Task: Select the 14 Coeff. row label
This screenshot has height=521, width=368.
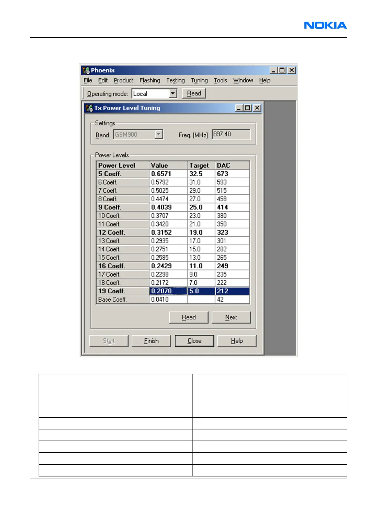Action: click(123, 249)
